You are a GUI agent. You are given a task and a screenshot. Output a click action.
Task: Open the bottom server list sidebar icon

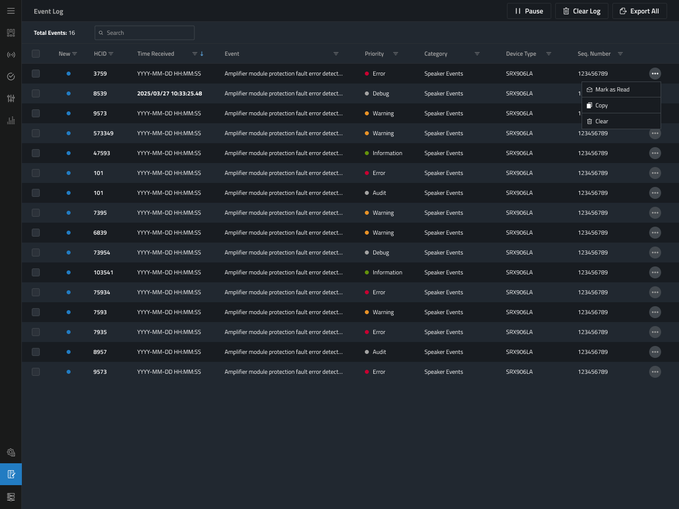(x=11, y=497)
